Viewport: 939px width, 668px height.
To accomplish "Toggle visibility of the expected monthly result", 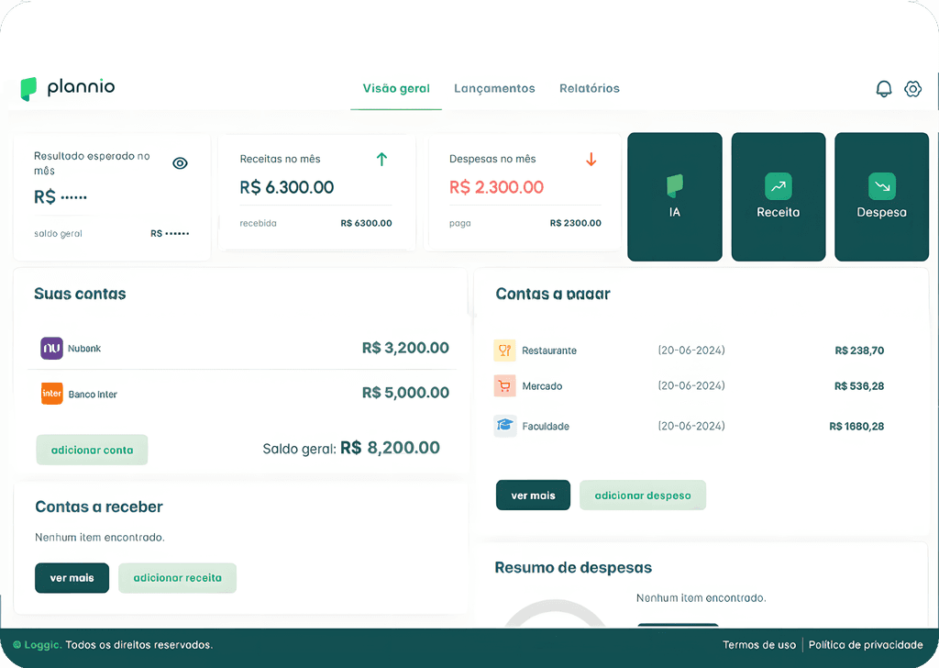I will tap(180, 162).
